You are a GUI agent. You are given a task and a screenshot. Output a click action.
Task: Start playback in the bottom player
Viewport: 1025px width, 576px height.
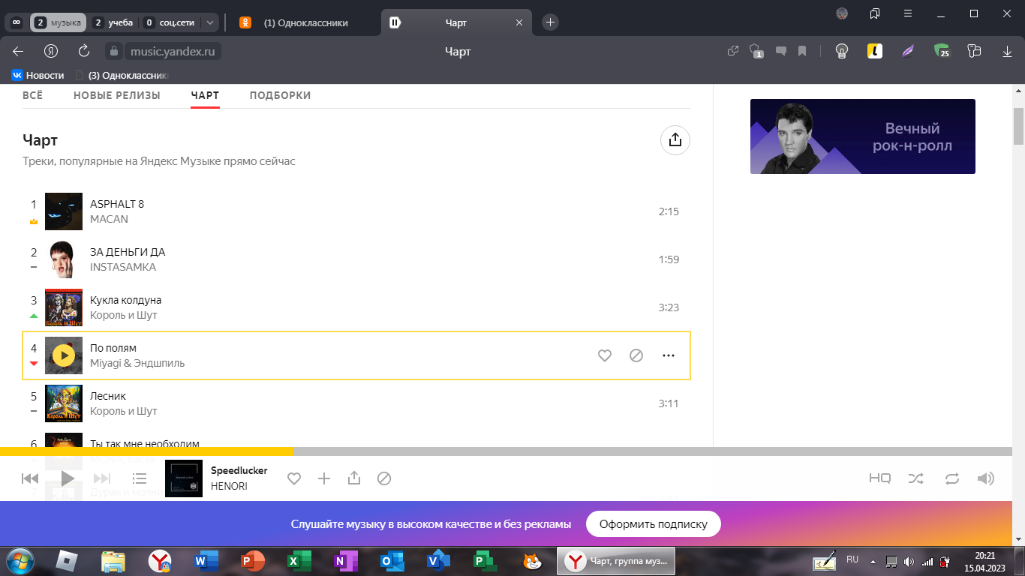pos(68,478)
